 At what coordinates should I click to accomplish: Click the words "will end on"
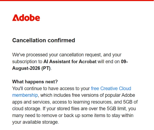pos(109,62)
